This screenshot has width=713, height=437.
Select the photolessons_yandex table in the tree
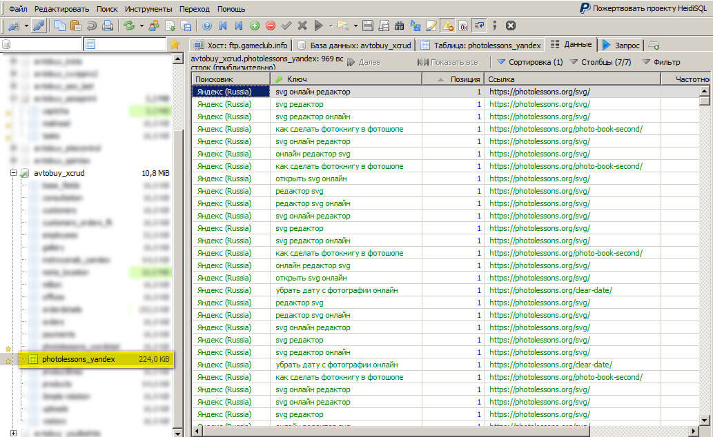pyautogui.click(x=78, y=359)
